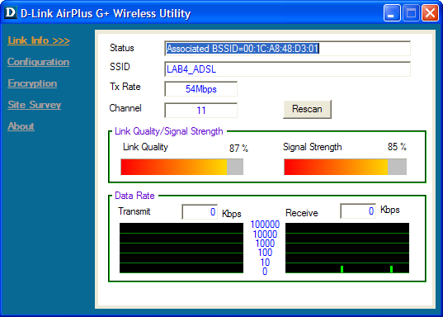Show the About page
Image resolution: width=443 pixels, height=317 pixels.
tap(21, 126)
